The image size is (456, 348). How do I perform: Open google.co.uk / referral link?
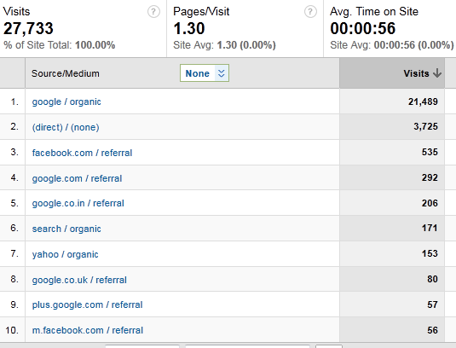click(79, 280)
